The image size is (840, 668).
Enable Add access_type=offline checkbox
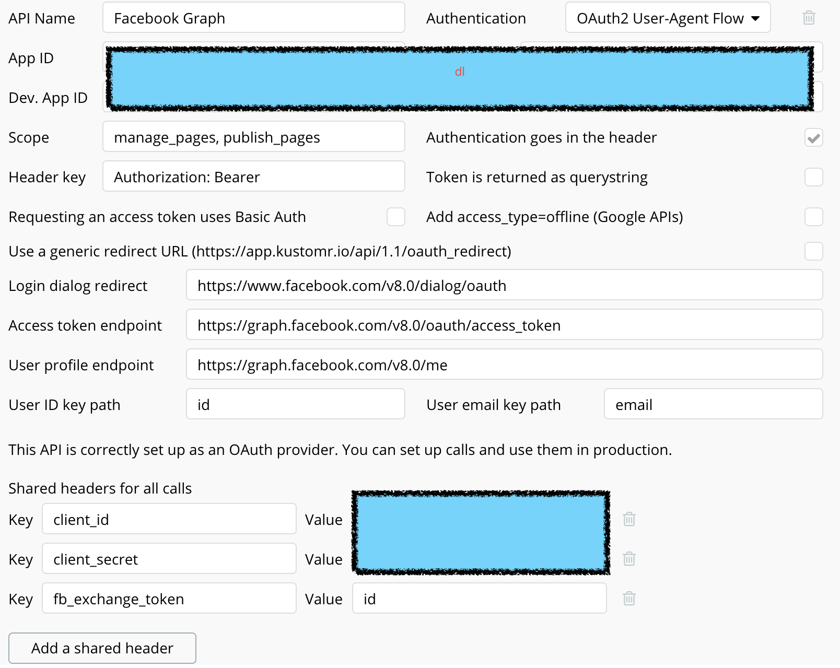click(813, 217)
